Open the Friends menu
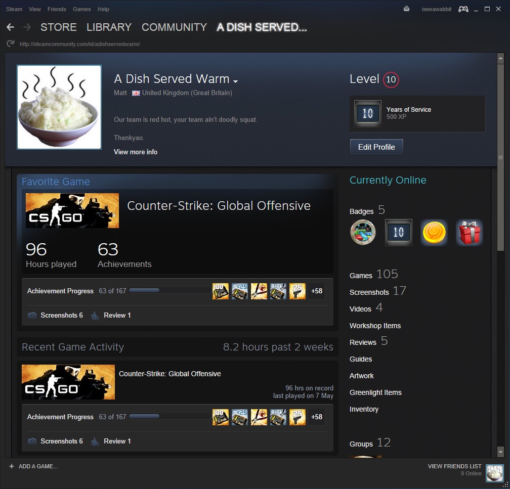This screenshot has width=510, height=489. pyautogui.click(x=57, y=9)
